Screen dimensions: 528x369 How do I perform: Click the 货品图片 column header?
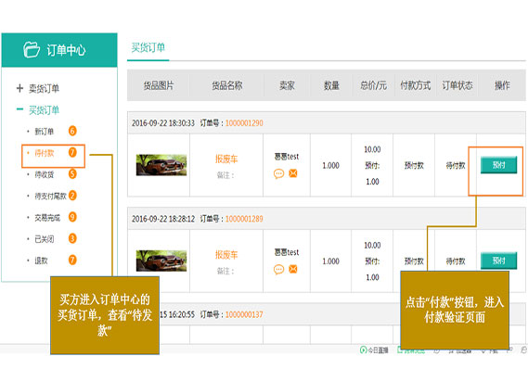159,85
